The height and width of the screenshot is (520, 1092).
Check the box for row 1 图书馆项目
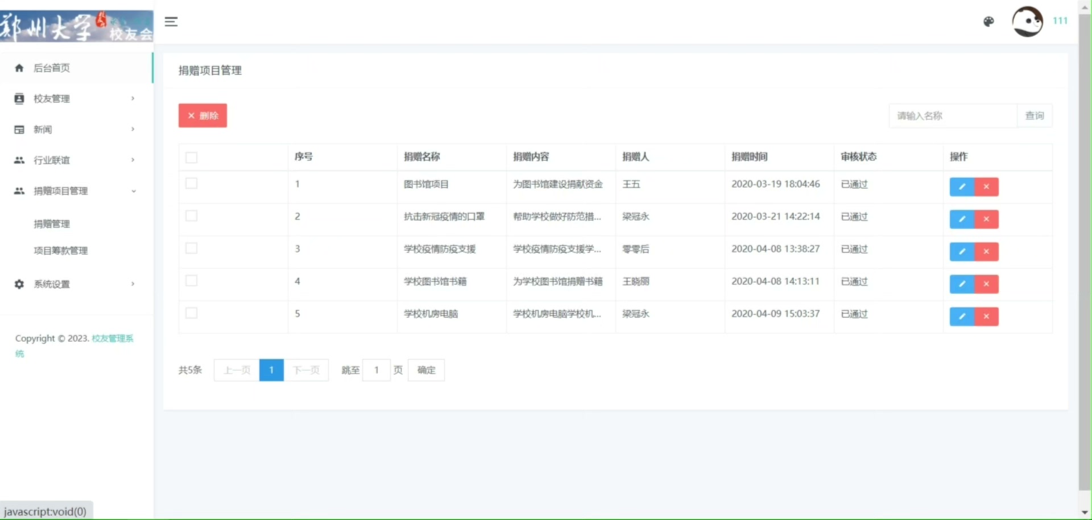pyautogui.click(x=192, y=183)
